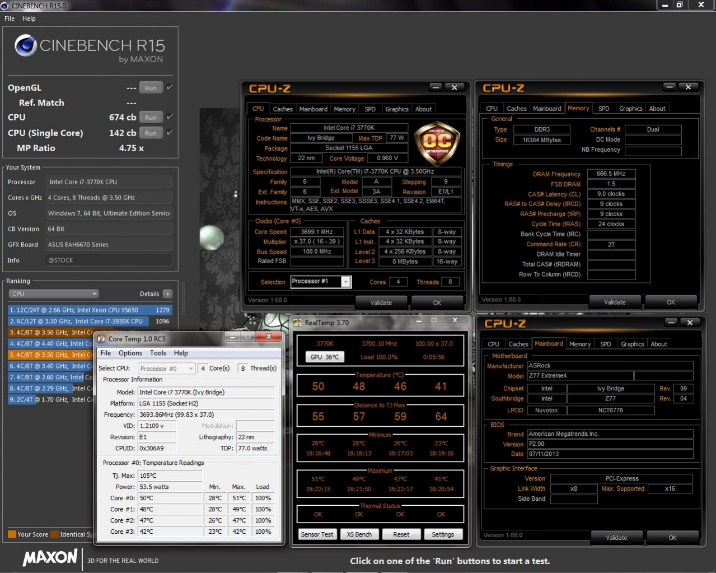The height and width of the screenshot is (573, 716).
Task: Toggle the CPU Single Core checkbox
Action: [x=170, y=132]
